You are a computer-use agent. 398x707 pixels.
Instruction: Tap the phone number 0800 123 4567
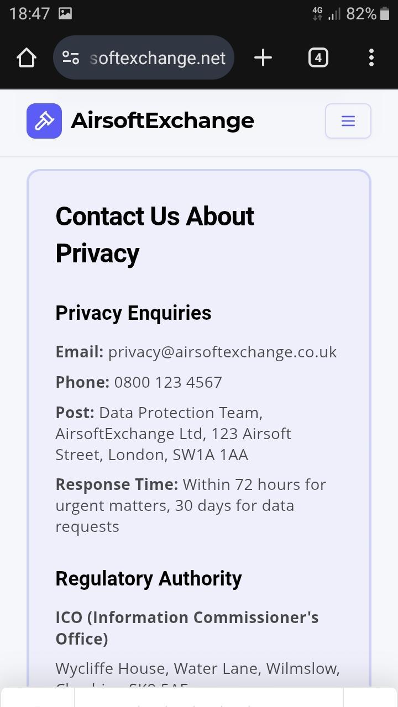coord(168,382)
